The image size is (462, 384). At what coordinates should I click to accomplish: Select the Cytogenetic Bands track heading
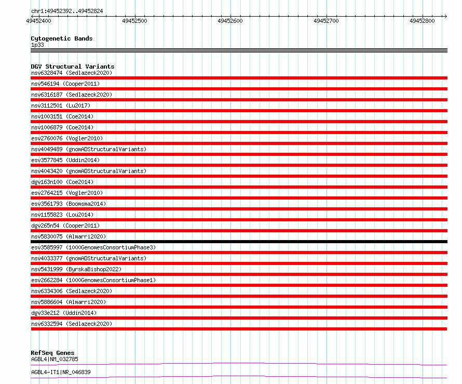[62, 38]
